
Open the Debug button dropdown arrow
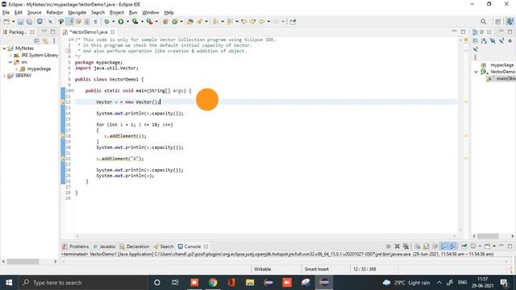[x=113, y=22]
